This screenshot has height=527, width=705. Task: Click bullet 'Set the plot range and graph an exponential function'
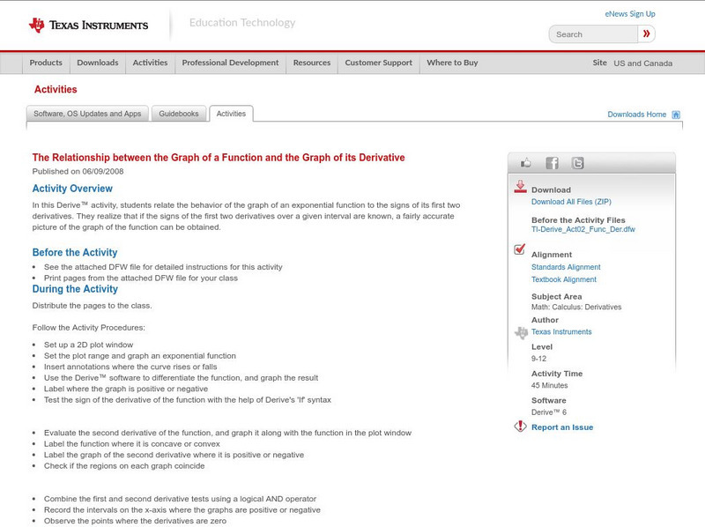coord(140,356)
